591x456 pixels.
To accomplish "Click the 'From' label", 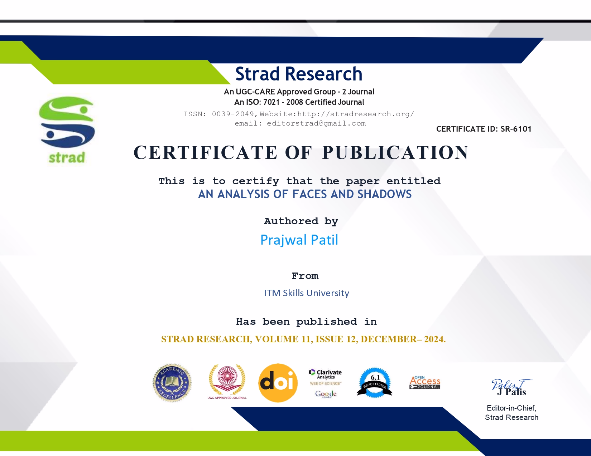I will point(305,276).
